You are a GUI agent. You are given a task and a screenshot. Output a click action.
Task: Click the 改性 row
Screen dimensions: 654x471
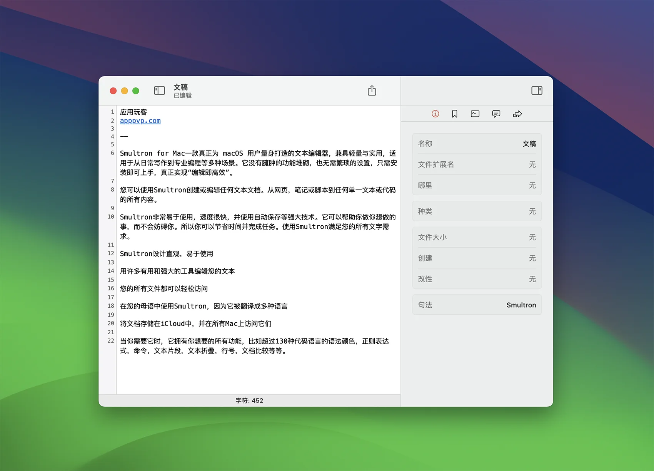(x=477, y=279)
